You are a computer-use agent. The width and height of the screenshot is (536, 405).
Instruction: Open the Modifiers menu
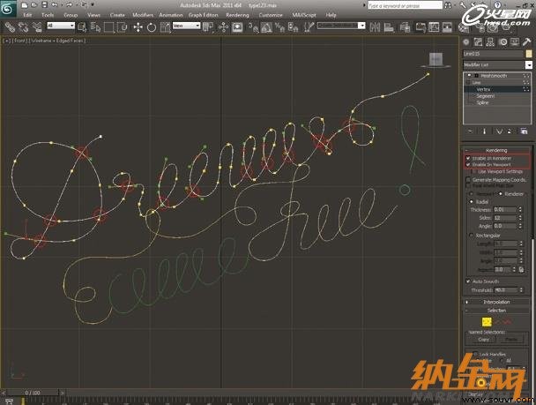(143, 15)
